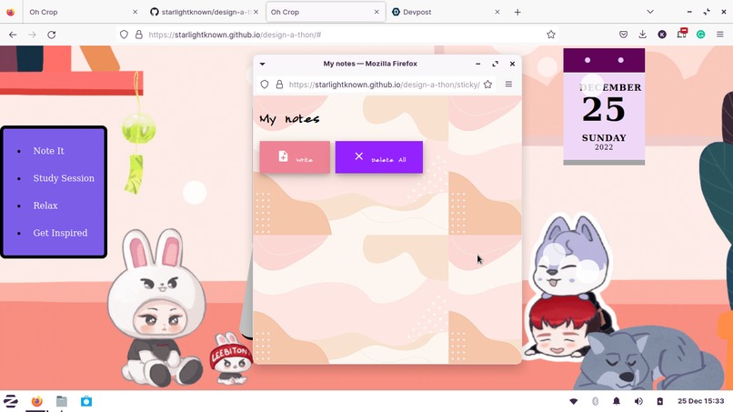This screenshot has width=733, height=412.
Task: Reload the page with the refresh icon
Action: tap(52, 35)
